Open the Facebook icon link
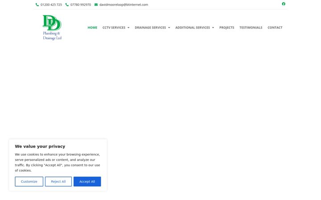This screenshot has height=200, width=321. pos(284,4)
